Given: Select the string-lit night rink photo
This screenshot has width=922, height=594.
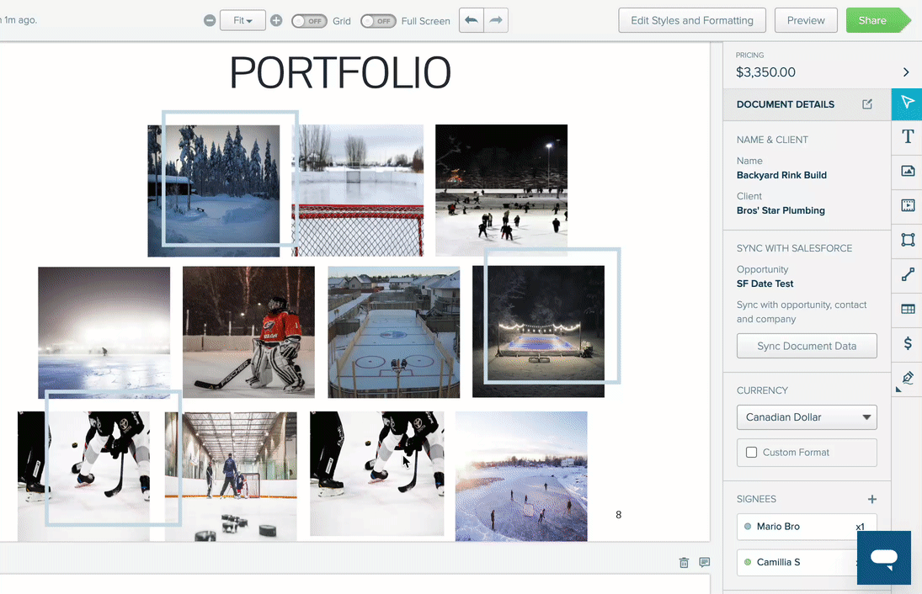Looking at the screenshot, I should 538,331.
